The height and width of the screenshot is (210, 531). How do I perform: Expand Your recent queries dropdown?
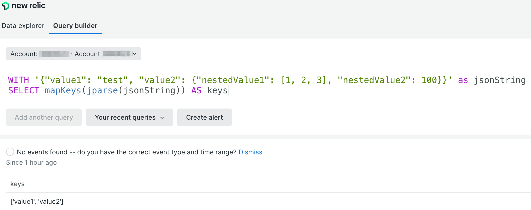pos(129,117)
